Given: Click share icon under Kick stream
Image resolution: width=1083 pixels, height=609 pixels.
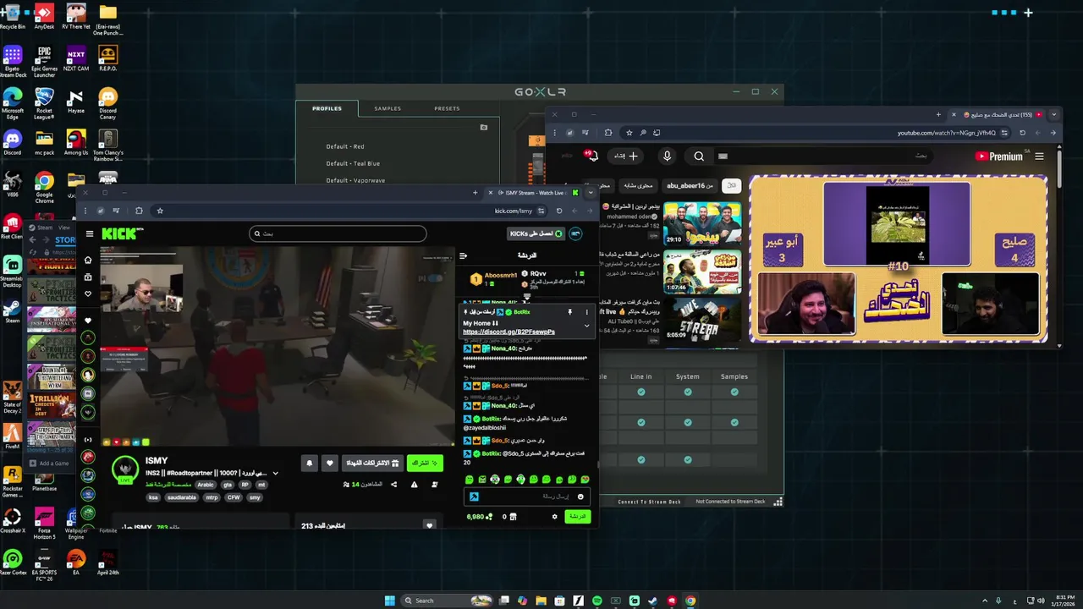Looking at the screenshot, I should tap(393, 485).
